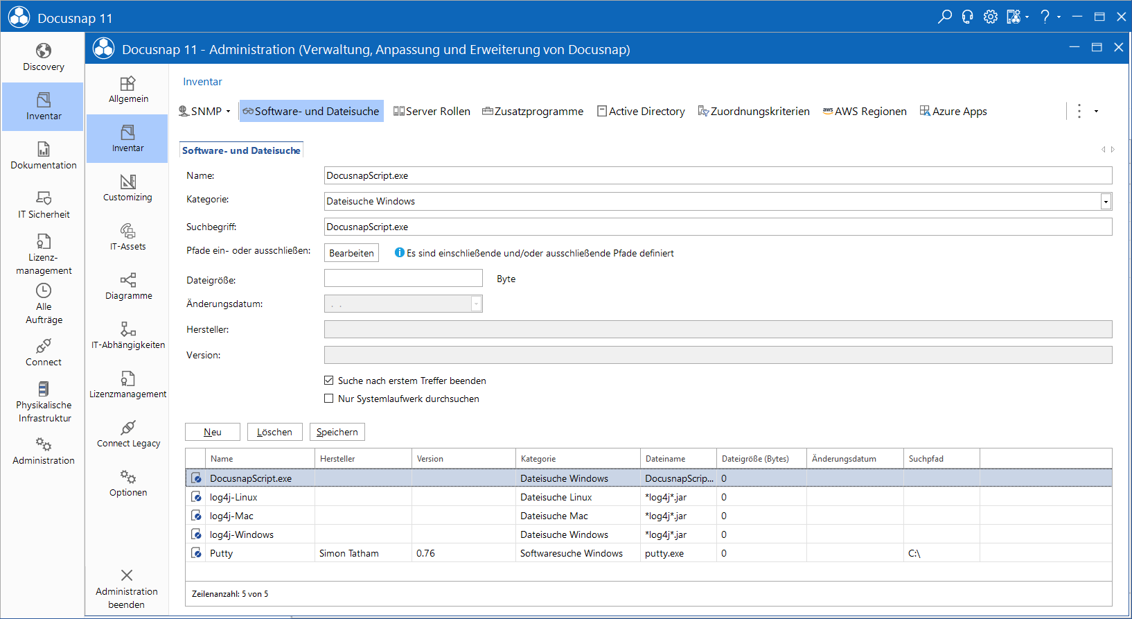This screenshot has height=619, width=1132.
Task: Select Lizenzmanagement in the administration sidebar
Action: point(127,385)
